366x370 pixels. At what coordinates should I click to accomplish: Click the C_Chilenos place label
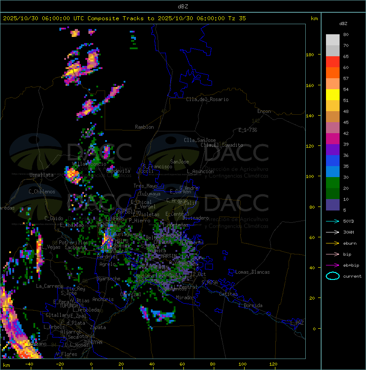click(42, 192)
